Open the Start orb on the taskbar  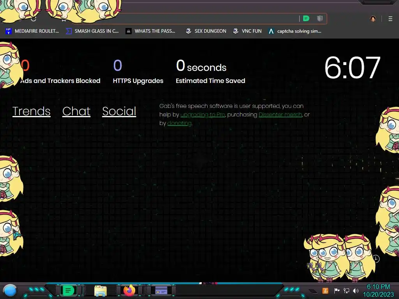click(x=10, y=290)
